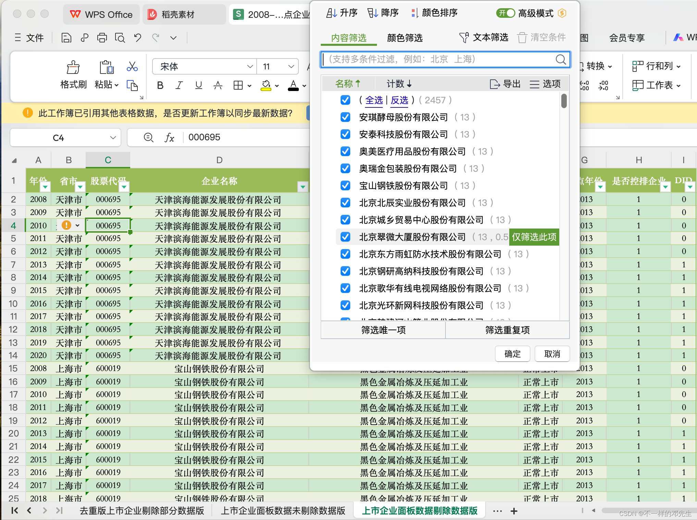Open filter dropdown for 省市 column
Screen dimensions: 697x520
[80, 187]
